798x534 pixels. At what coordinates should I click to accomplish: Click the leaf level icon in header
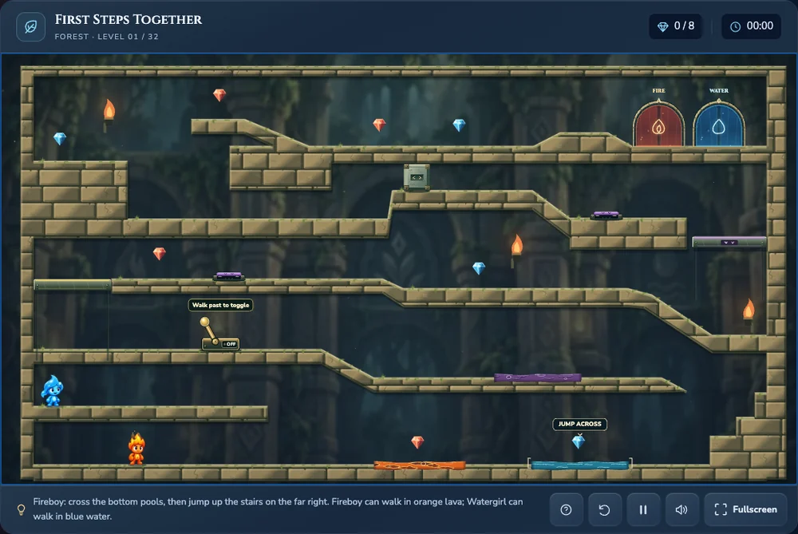(30, 26)
